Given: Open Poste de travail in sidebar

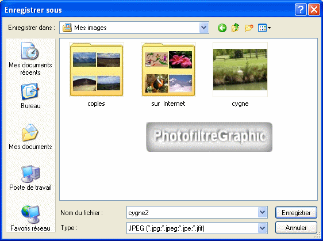Looking at the screenshot, I should point(30,178).
